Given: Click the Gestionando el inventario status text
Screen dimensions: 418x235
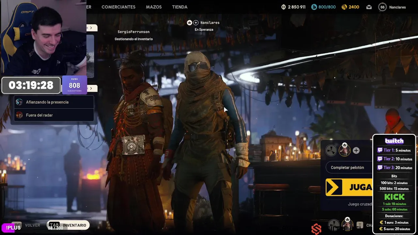Looking at the screenshot, I should pyautogui.click(x=134, y=39).
